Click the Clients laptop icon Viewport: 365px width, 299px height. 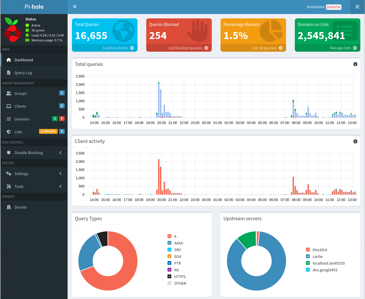pos(9,106)
